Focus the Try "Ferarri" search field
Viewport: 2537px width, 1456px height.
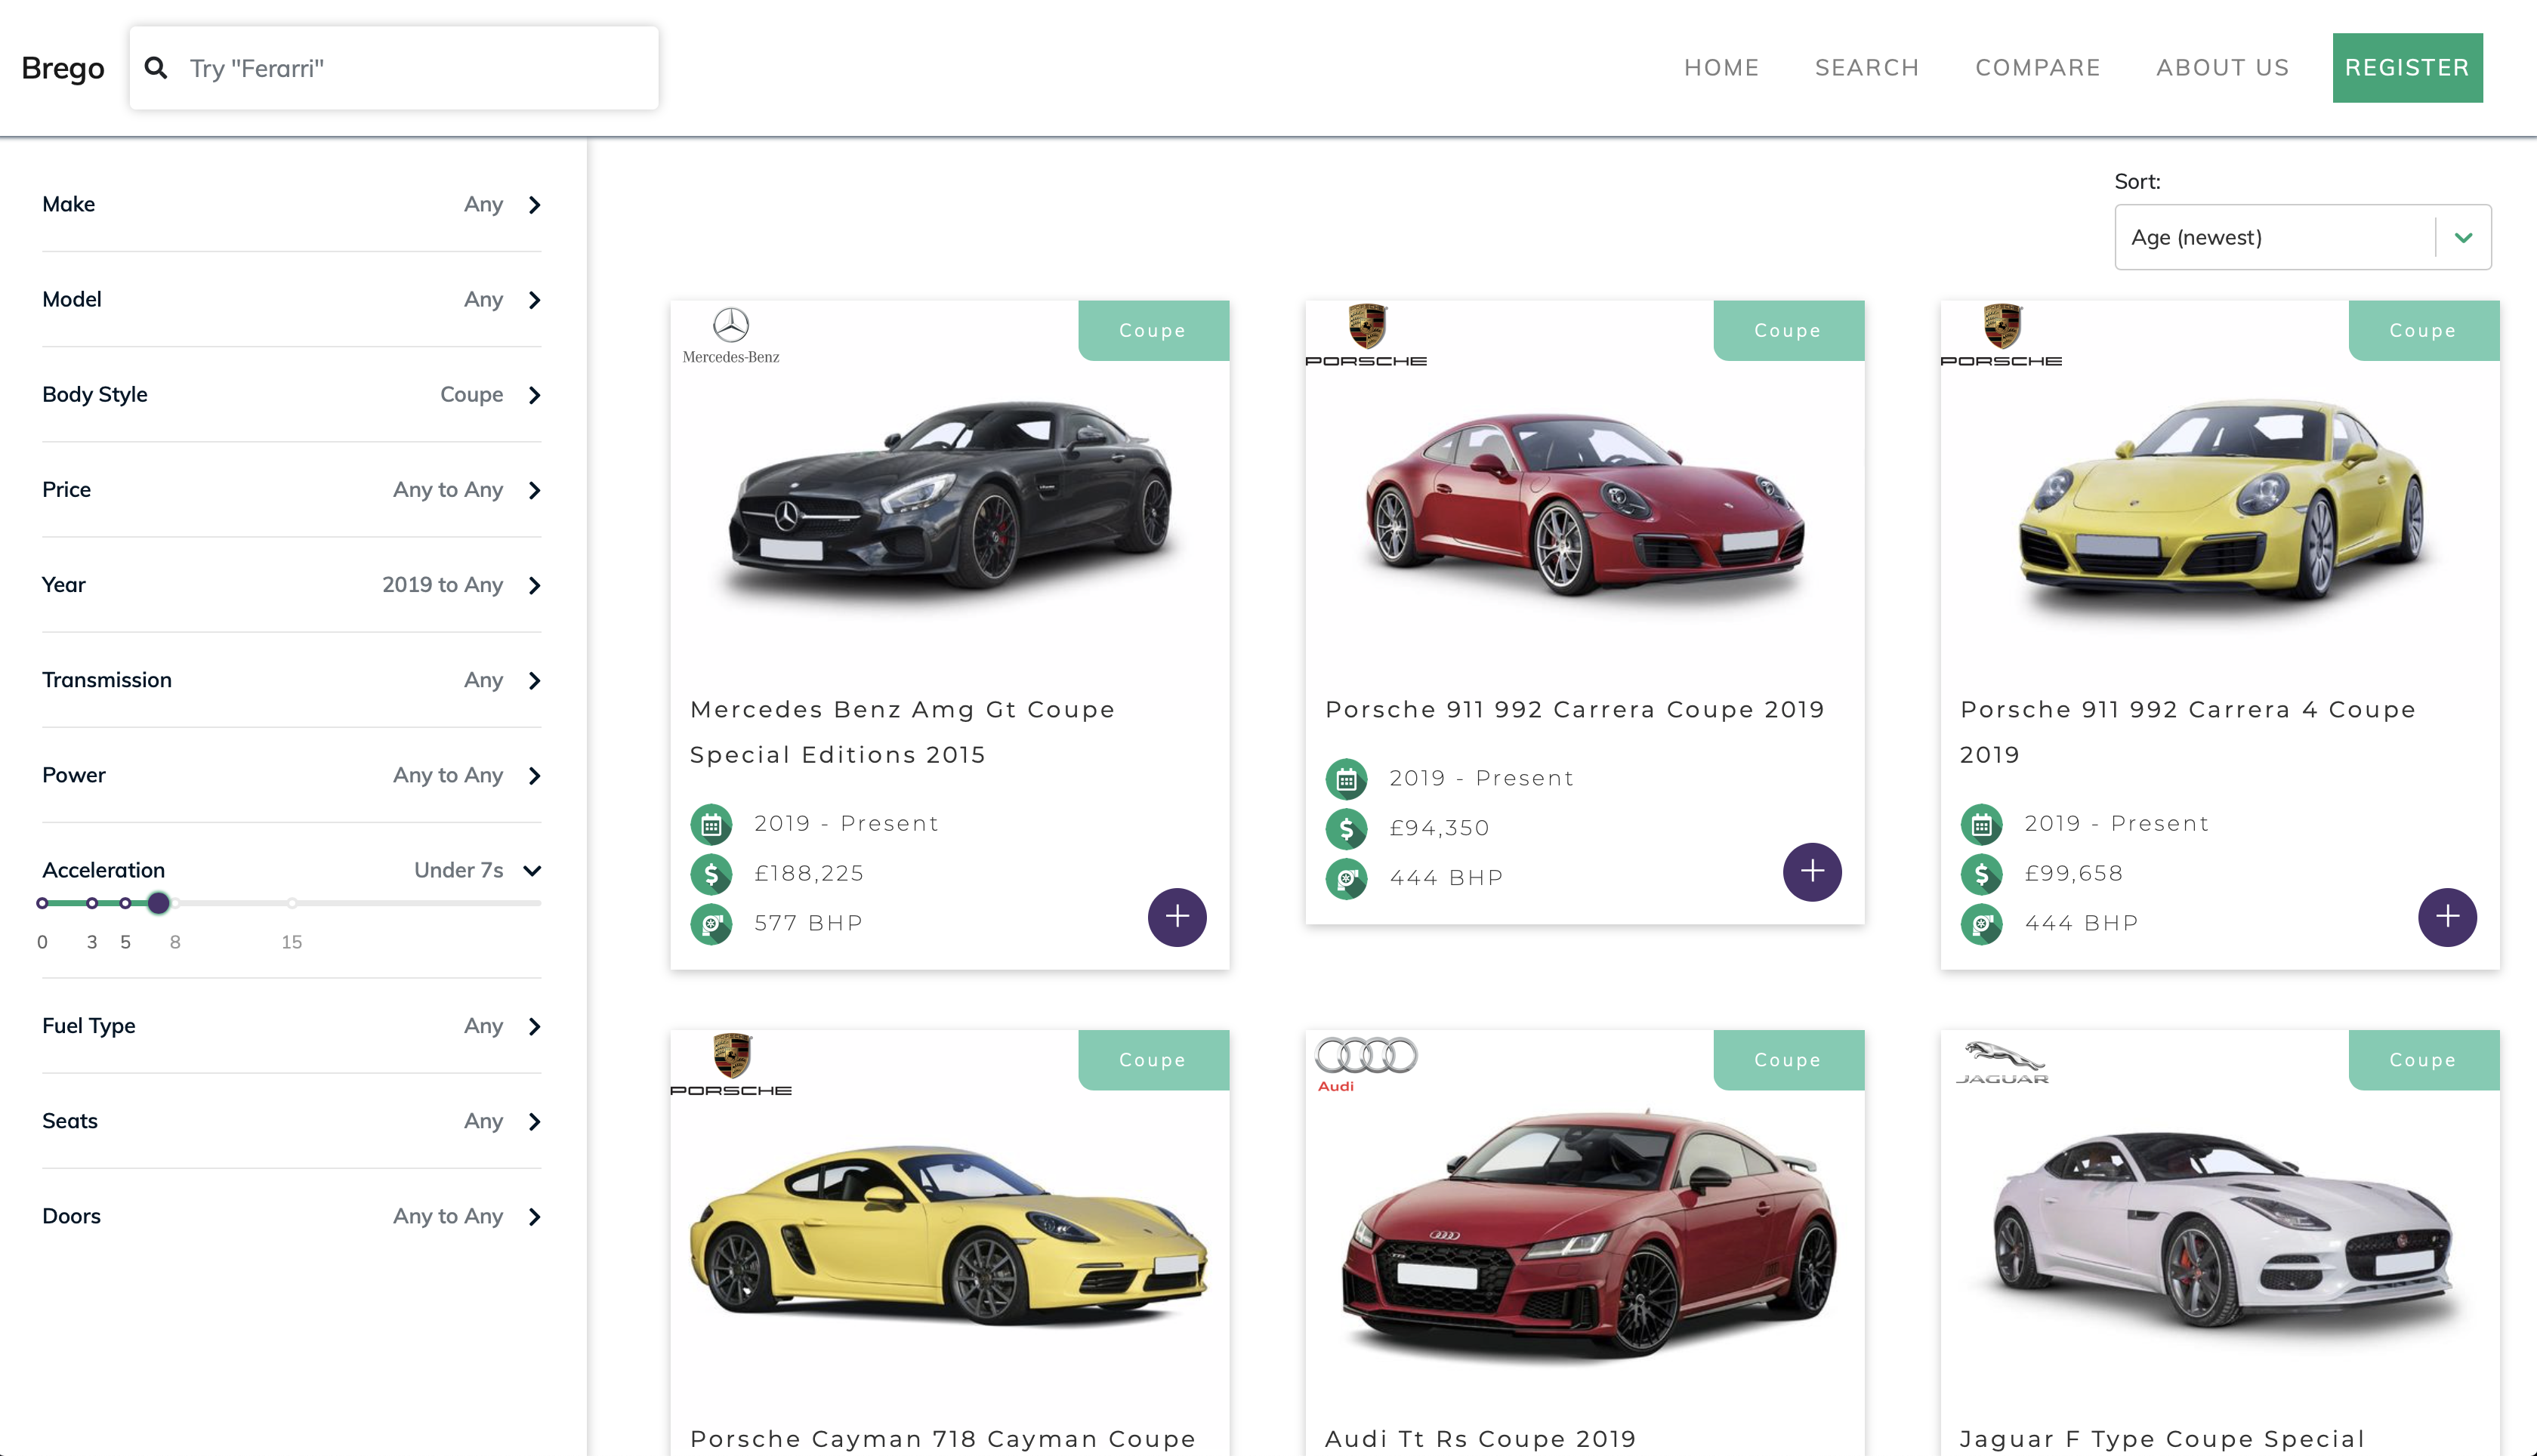tap(394, 68)
